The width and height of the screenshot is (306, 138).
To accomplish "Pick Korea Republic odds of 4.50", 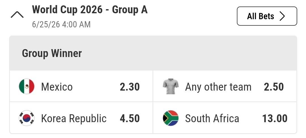I will coord(129,119).
